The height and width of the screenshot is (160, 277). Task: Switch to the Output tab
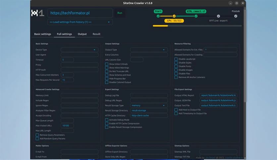82,34
